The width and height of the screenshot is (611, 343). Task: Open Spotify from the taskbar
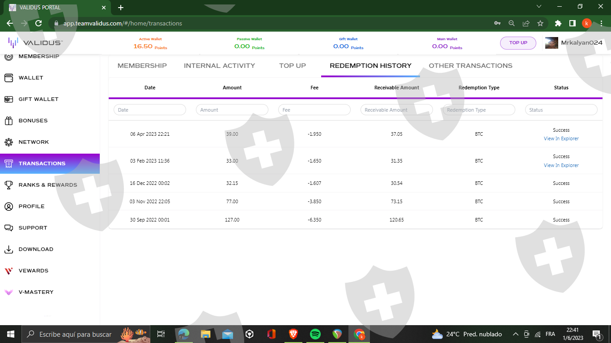(x=315, y=334)
